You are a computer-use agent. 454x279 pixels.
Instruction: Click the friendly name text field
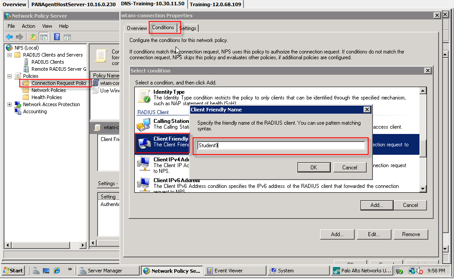click(x=281, y=145)
